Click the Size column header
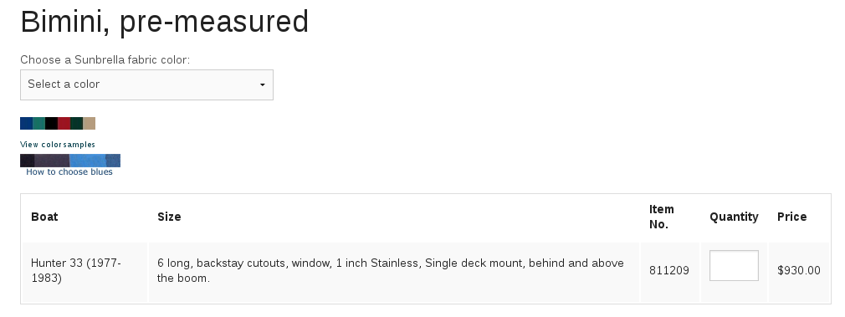 [x=169, y=217]
